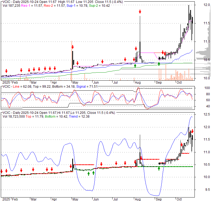Click the red arrow above the May price spike
This screenshot has height=201, width=211.
click(72, 47)
